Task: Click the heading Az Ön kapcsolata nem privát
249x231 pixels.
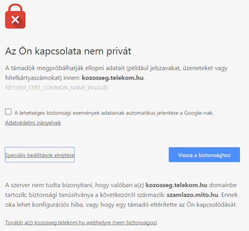Action: point(68,51)
